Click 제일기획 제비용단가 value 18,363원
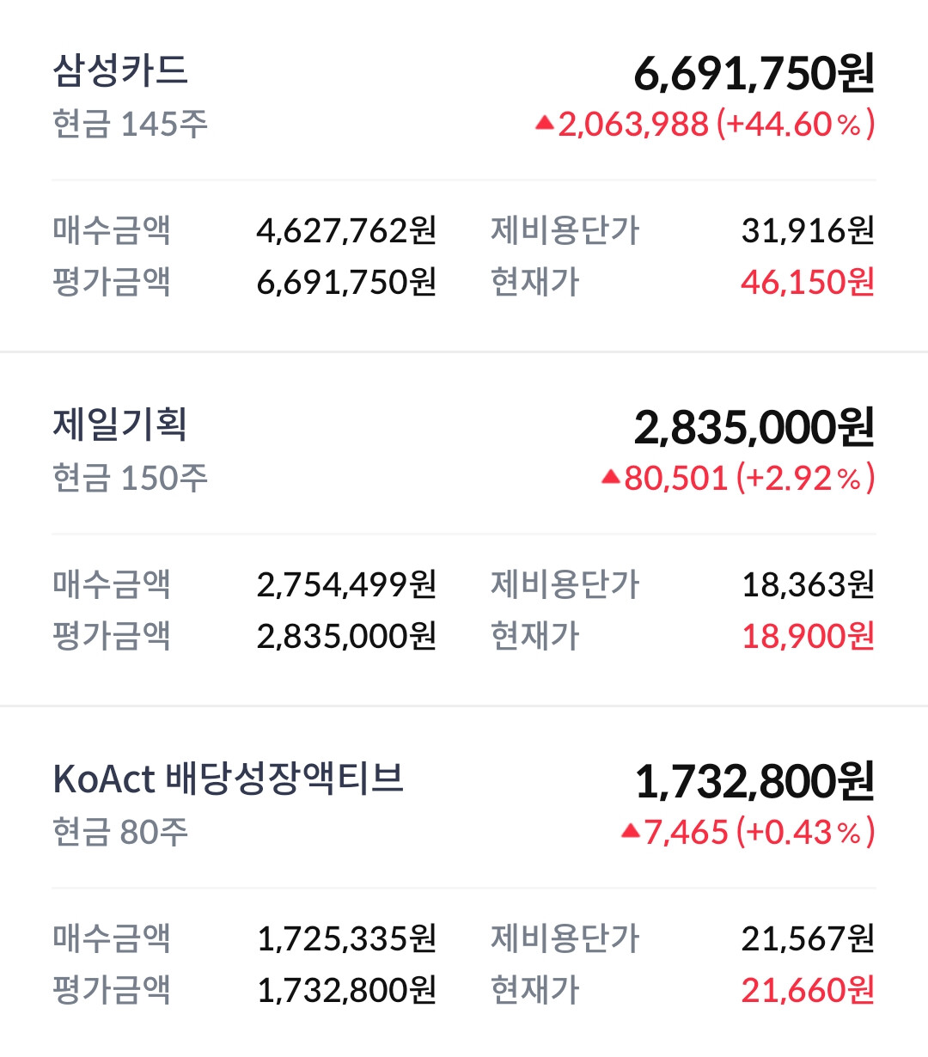Screen dimensions: 928x1057 808,584
